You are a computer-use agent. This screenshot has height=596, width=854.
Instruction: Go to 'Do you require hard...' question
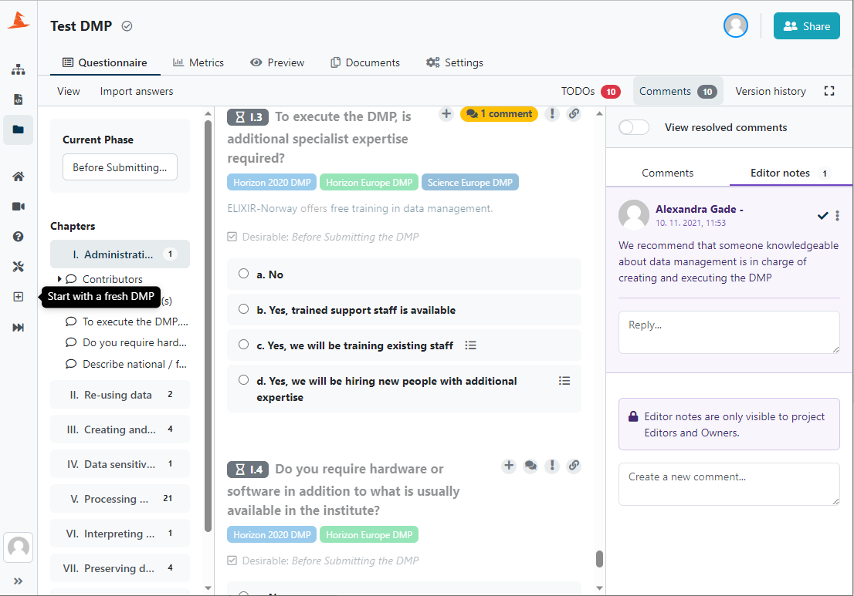134,342
